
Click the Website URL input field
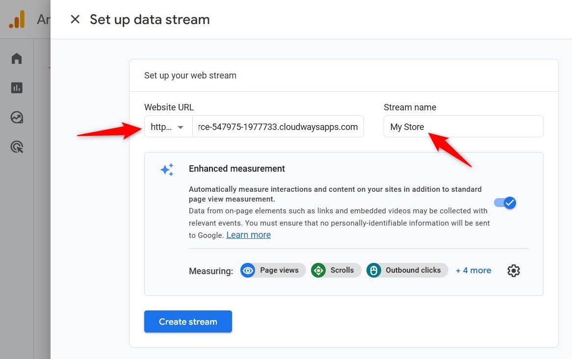pos(278,127)
